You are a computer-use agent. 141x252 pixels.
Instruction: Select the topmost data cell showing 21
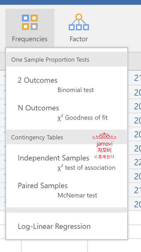point(137,78)
